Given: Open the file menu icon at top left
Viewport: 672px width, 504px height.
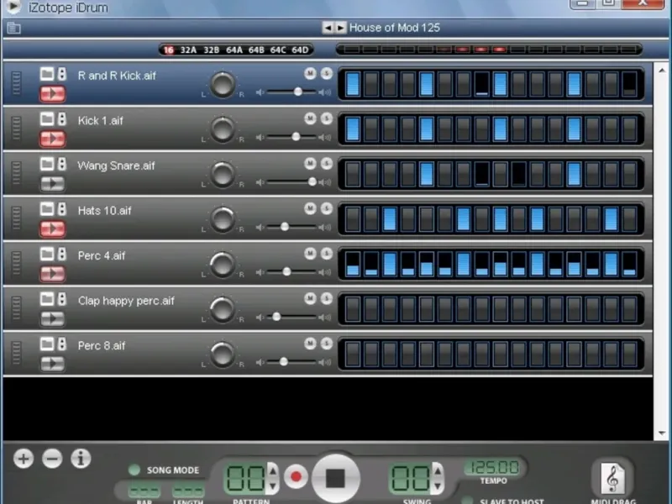Looking at the screenshot, I should 13,29.
